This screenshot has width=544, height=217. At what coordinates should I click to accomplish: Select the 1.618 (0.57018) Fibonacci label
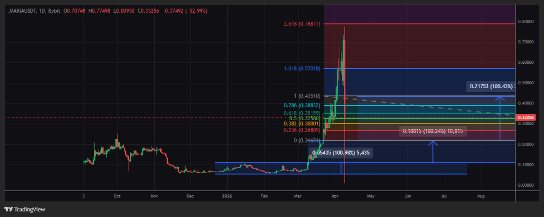coord(301,69)
